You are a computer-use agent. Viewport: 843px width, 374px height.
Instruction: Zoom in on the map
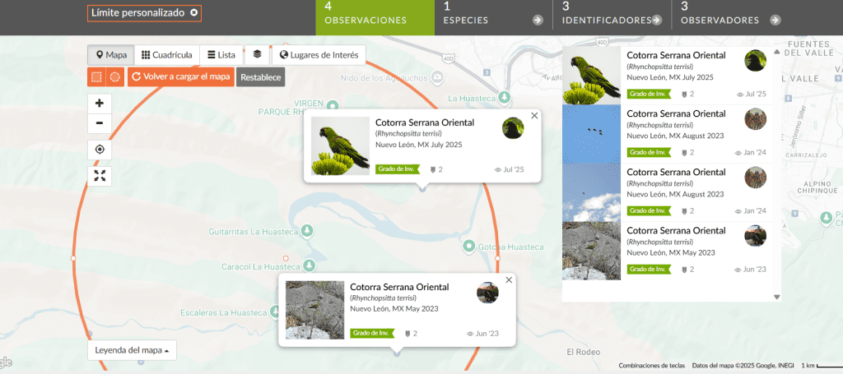[x=99, y=104]
